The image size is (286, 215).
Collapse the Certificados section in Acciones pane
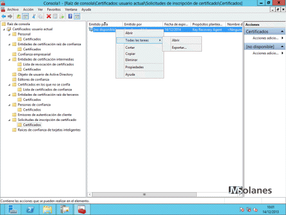pos(282,32)
